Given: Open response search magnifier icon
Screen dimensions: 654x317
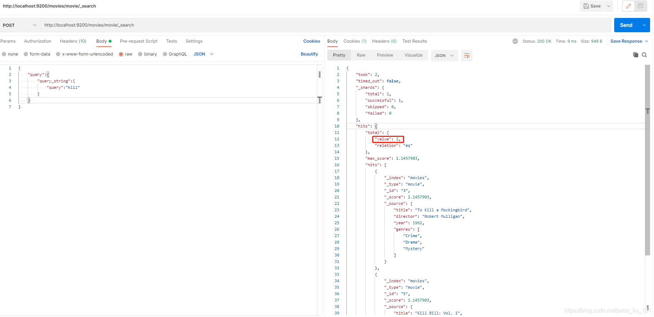Looking at the screenshot, I should [644, 55].
